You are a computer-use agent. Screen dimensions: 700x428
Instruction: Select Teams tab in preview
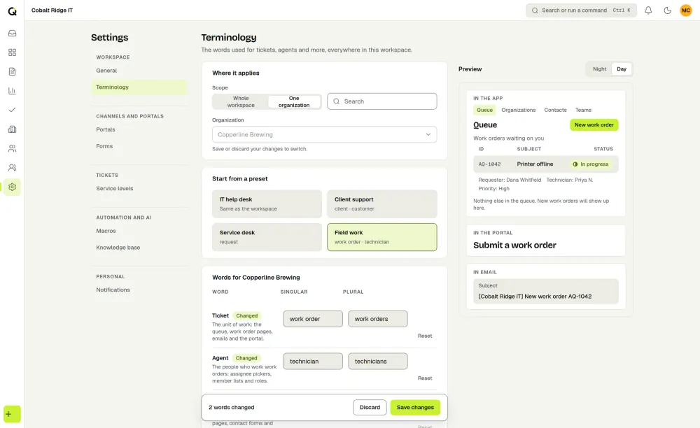click(x=583, y=110)
